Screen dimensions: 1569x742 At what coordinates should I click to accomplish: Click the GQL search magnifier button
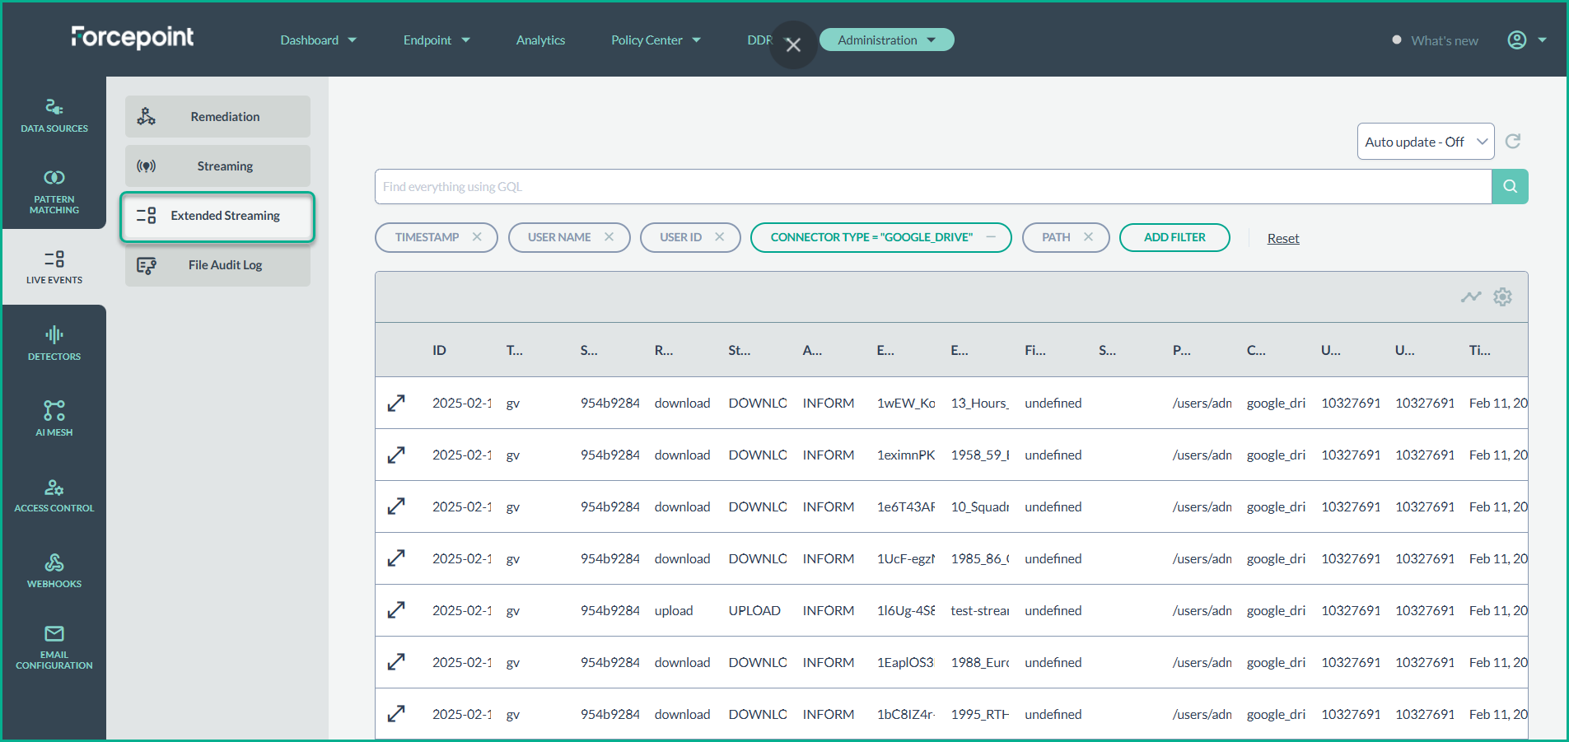[1510, 187]
